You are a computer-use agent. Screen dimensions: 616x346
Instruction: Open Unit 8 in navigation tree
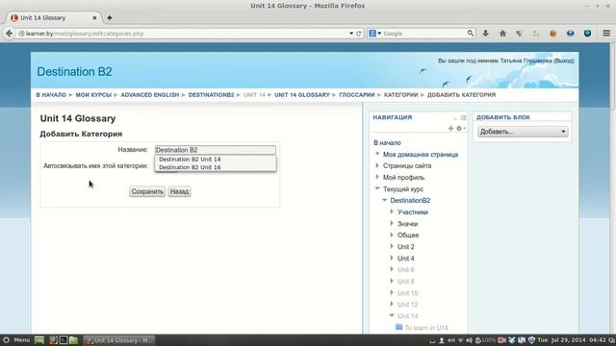(405, 282)
